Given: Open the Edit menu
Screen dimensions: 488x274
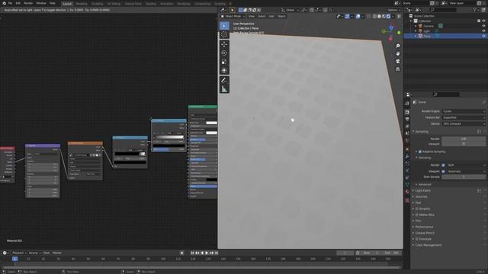Looking at the screenshot, I should coord(18,3).
